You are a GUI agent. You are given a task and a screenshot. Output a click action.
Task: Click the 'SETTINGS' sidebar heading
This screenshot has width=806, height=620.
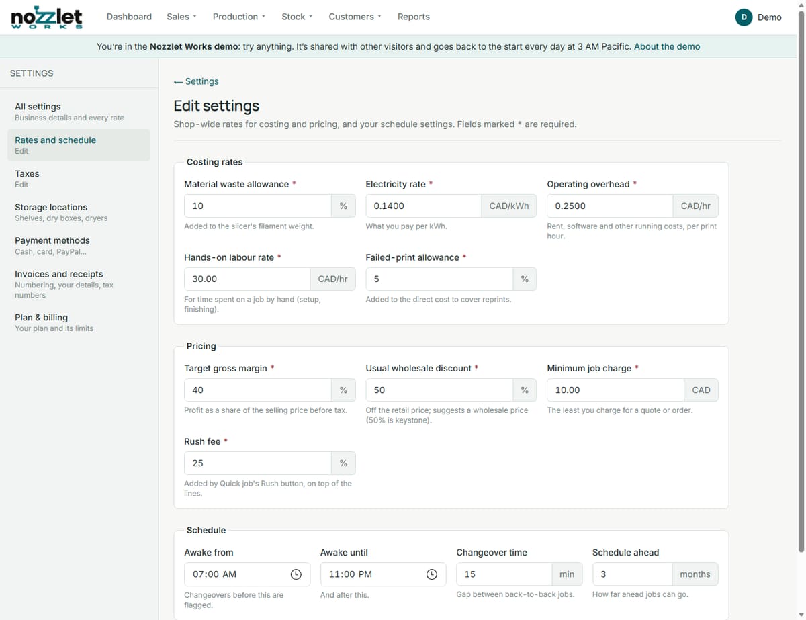[x=32, y=73]
